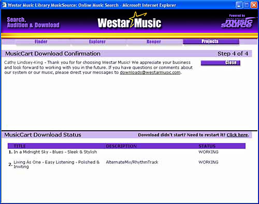Click the STATUS column header
Screen dimensions: 259x204
click(207, 146)
